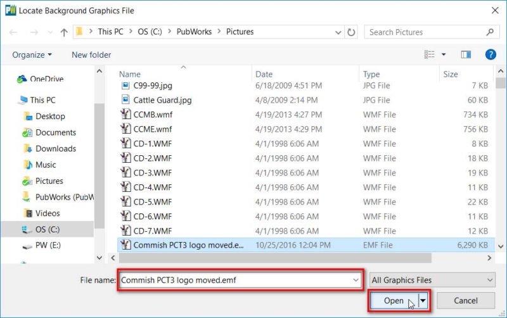
Task: Click the Up one level arrow icon
Action: 64,32
